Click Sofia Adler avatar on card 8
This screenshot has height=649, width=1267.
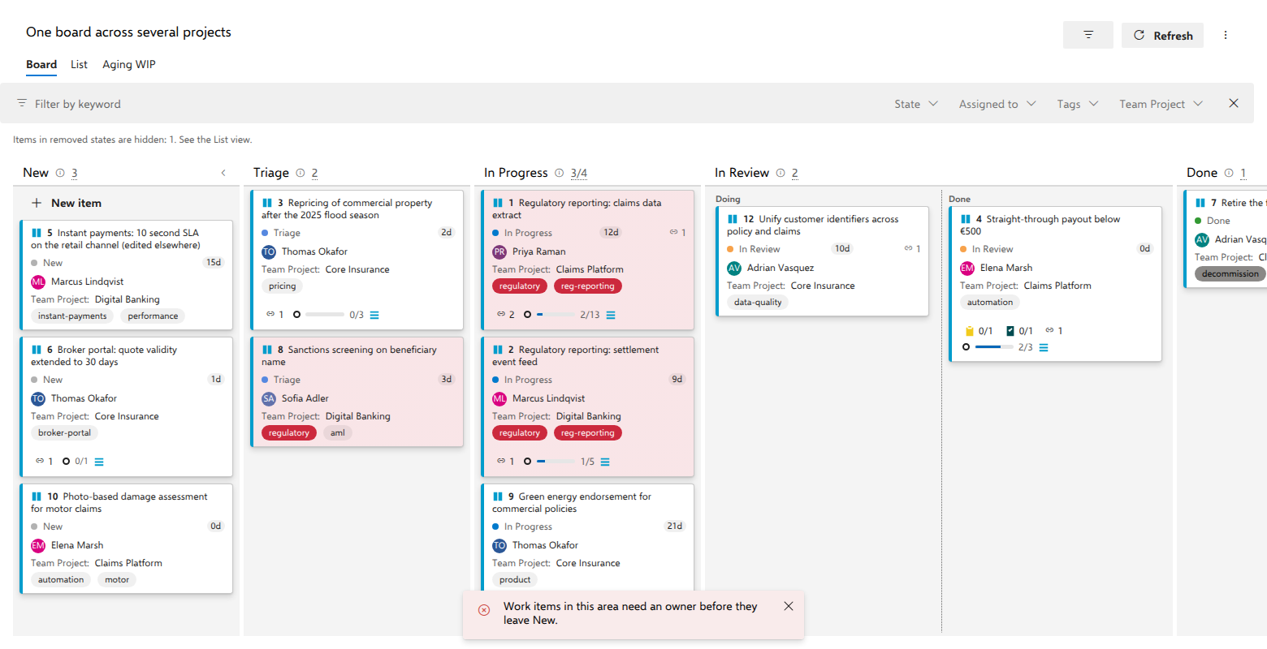269,398
